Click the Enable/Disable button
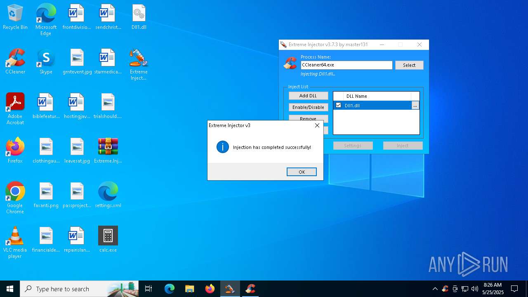This screenshot has width=528, height=297. point(308,107)
